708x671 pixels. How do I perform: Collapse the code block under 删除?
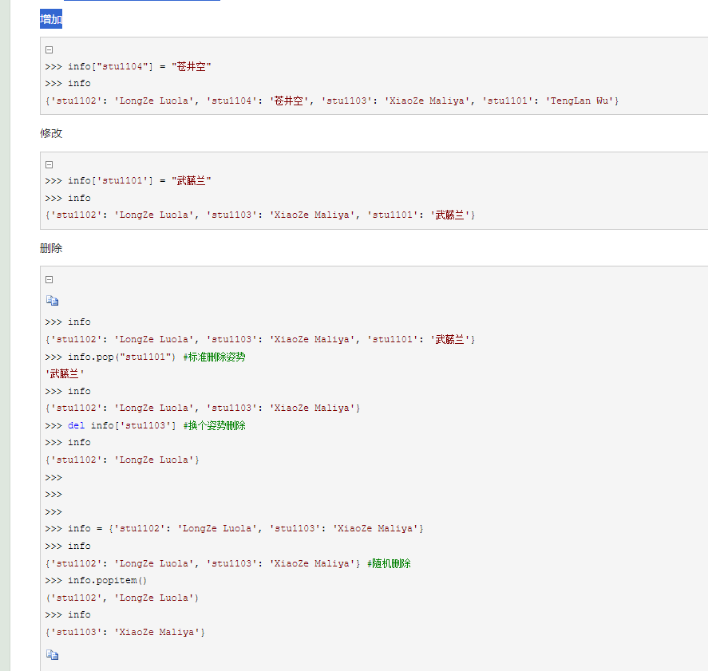click(x=49, y=279)
